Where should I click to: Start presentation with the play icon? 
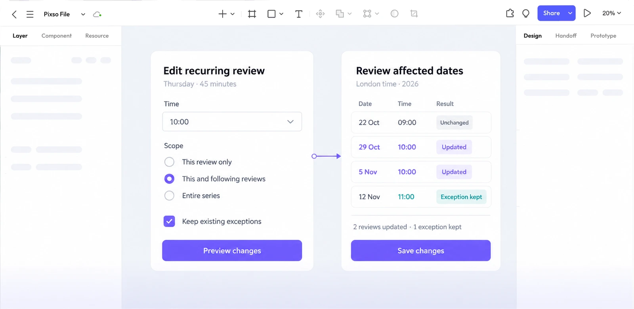click(587, 13)
